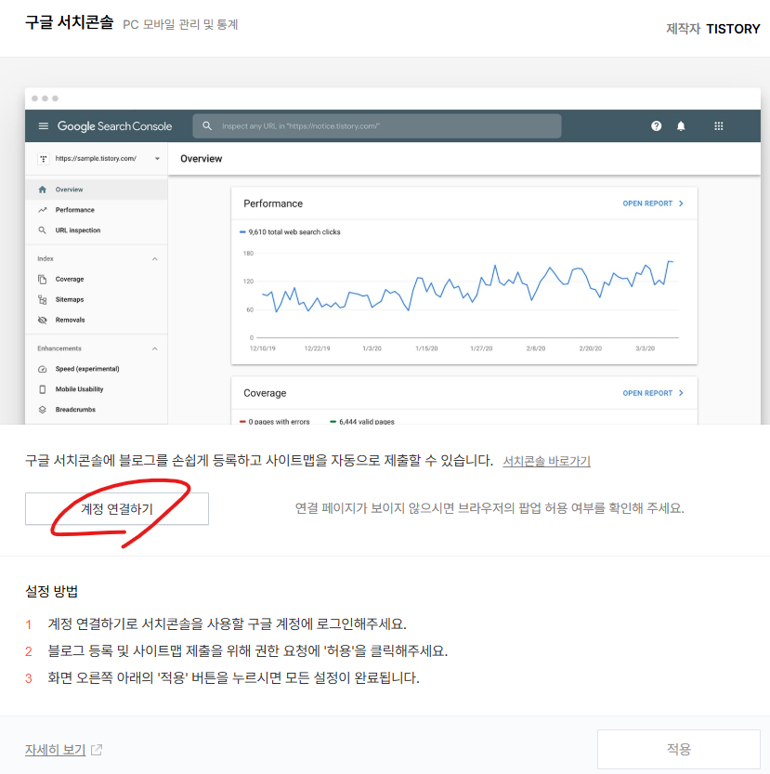Click the Index section label
This screenshot has width=770, height=774.
46,258
